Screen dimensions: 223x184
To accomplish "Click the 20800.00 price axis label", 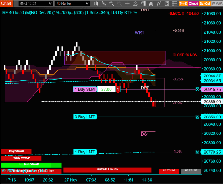I will coord(212,143).
